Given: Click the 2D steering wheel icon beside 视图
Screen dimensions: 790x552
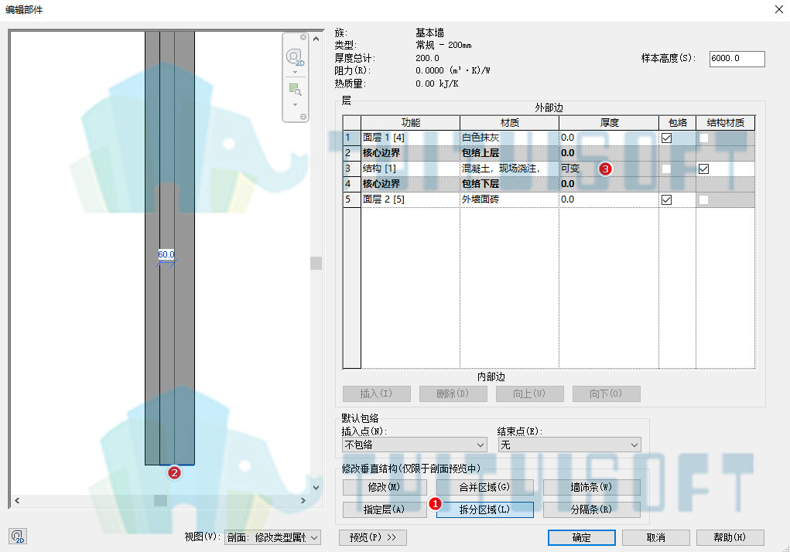Looking at the screenshot, I should (x=18, y=537).
